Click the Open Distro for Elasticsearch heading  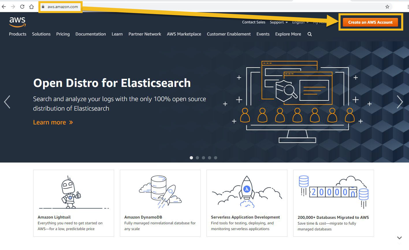click(x=112, y=83)
